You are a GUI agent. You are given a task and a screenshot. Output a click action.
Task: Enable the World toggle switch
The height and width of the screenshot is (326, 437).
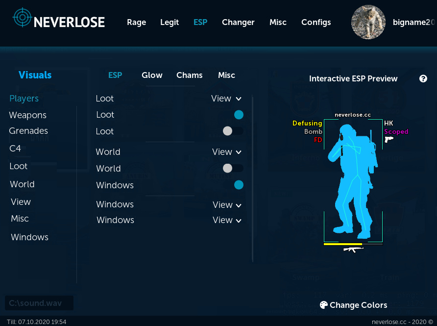pyautogui.click(x=233, y=168)
